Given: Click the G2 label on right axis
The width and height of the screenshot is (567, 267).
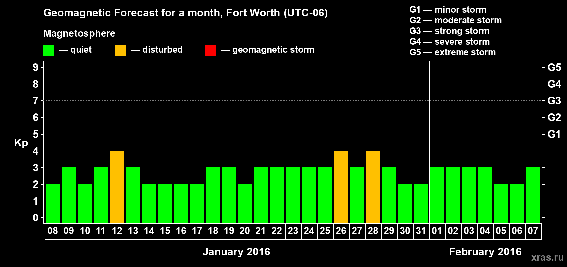Looking at the screenshot, I should 554,117.
